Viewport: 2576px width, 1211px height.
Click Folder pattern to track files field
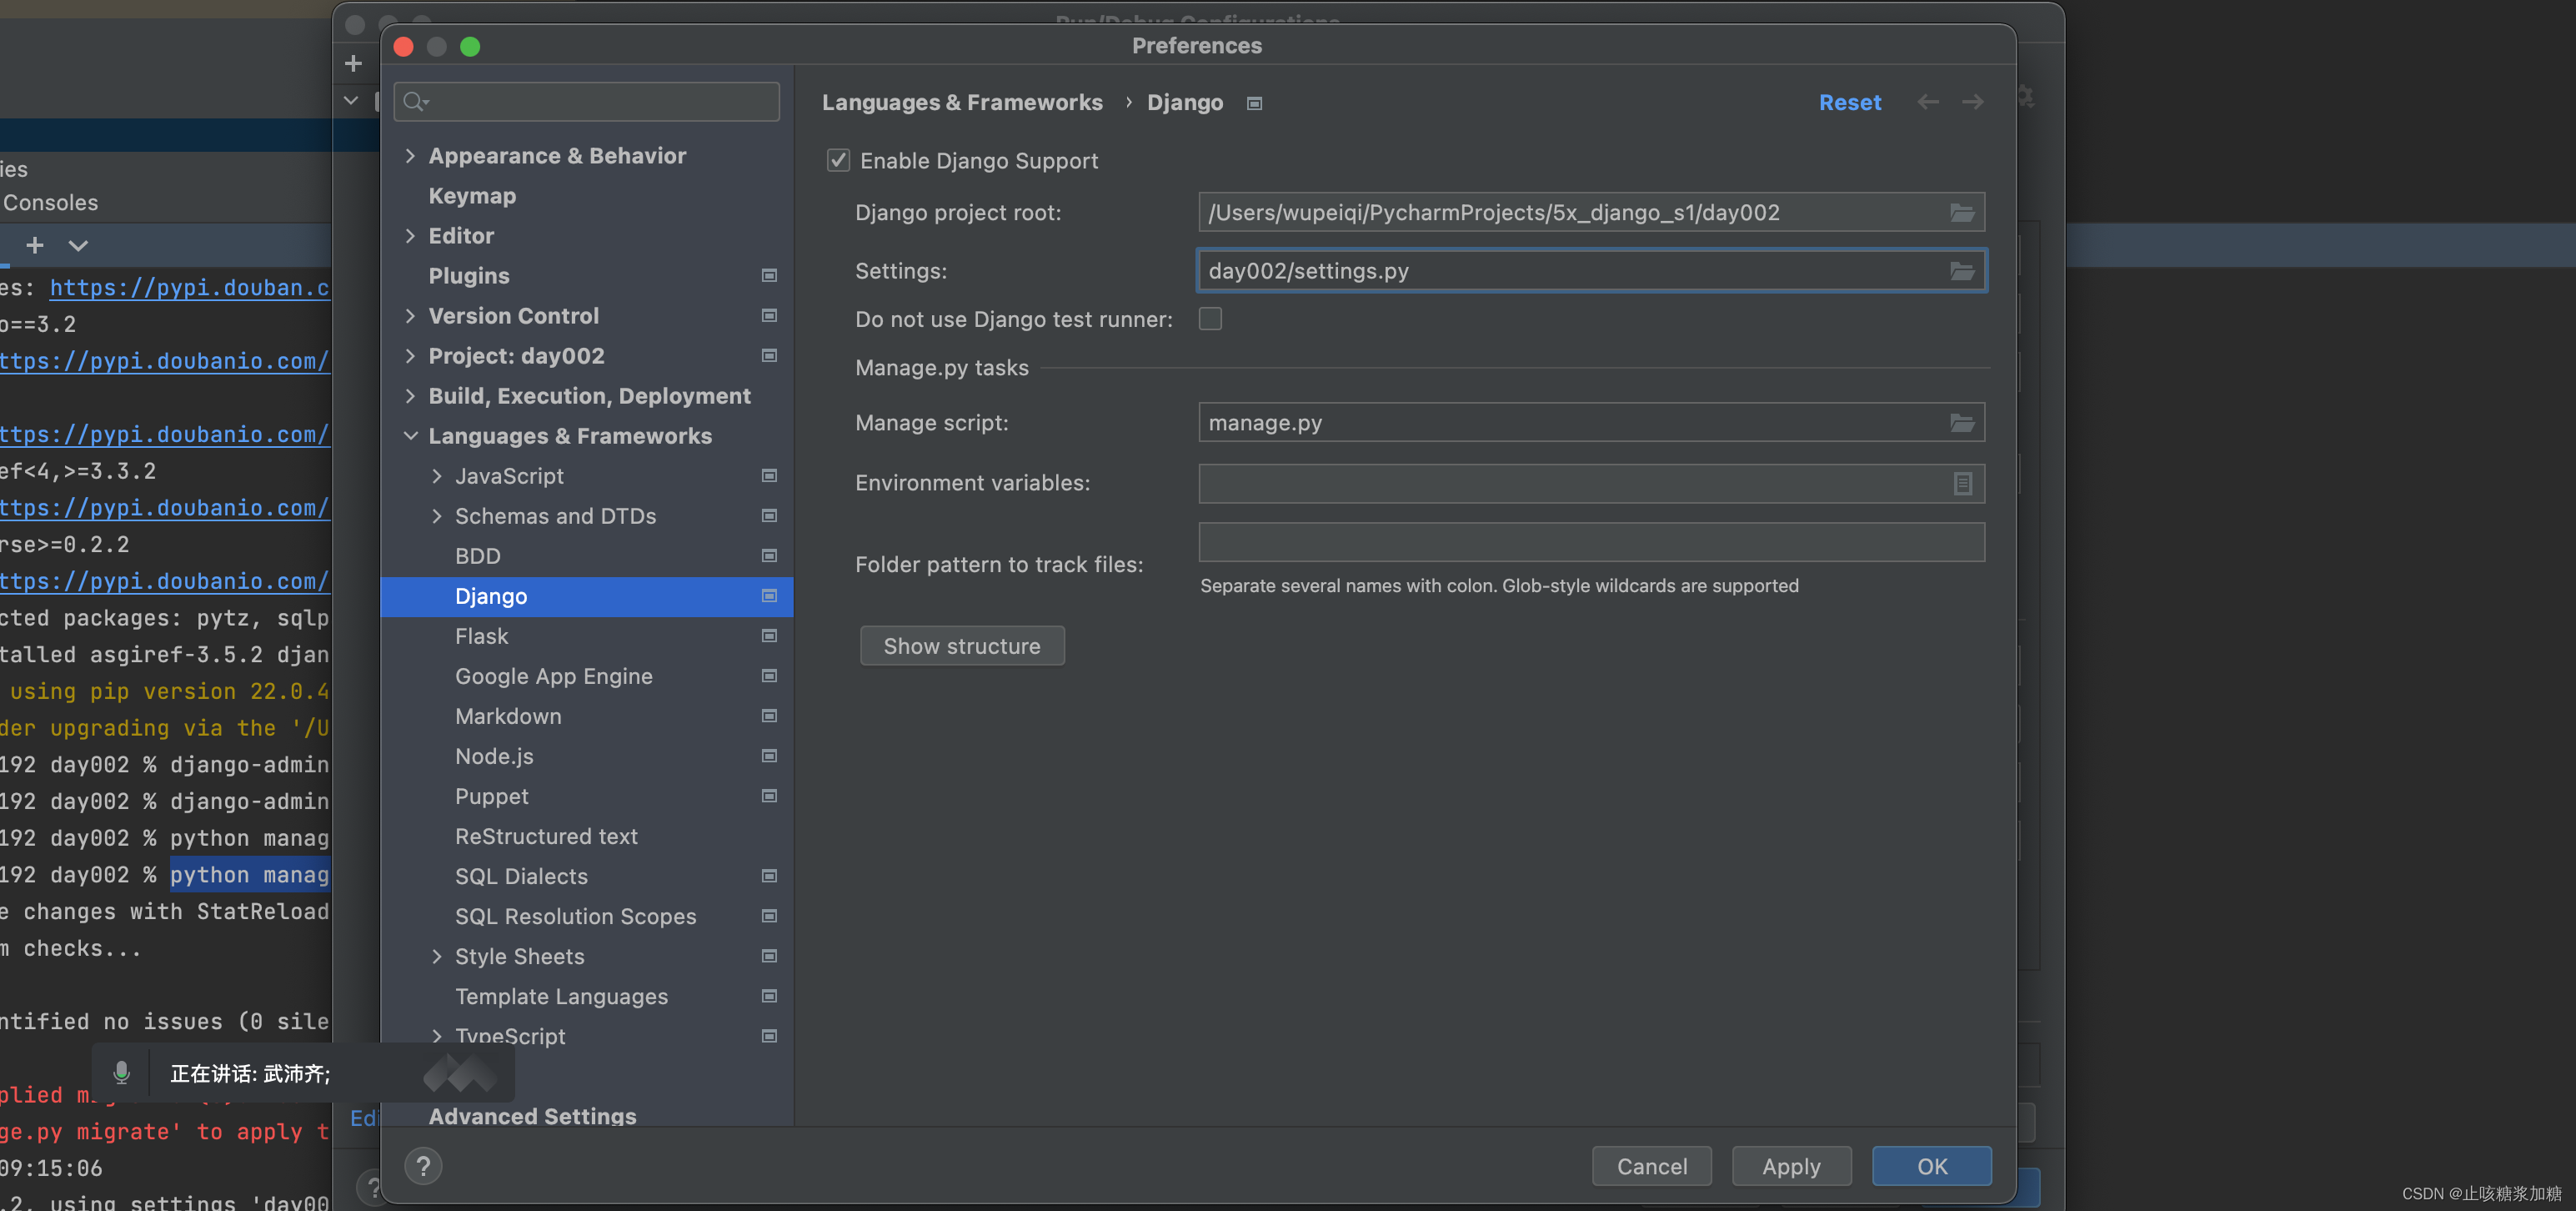point(1591,541)
